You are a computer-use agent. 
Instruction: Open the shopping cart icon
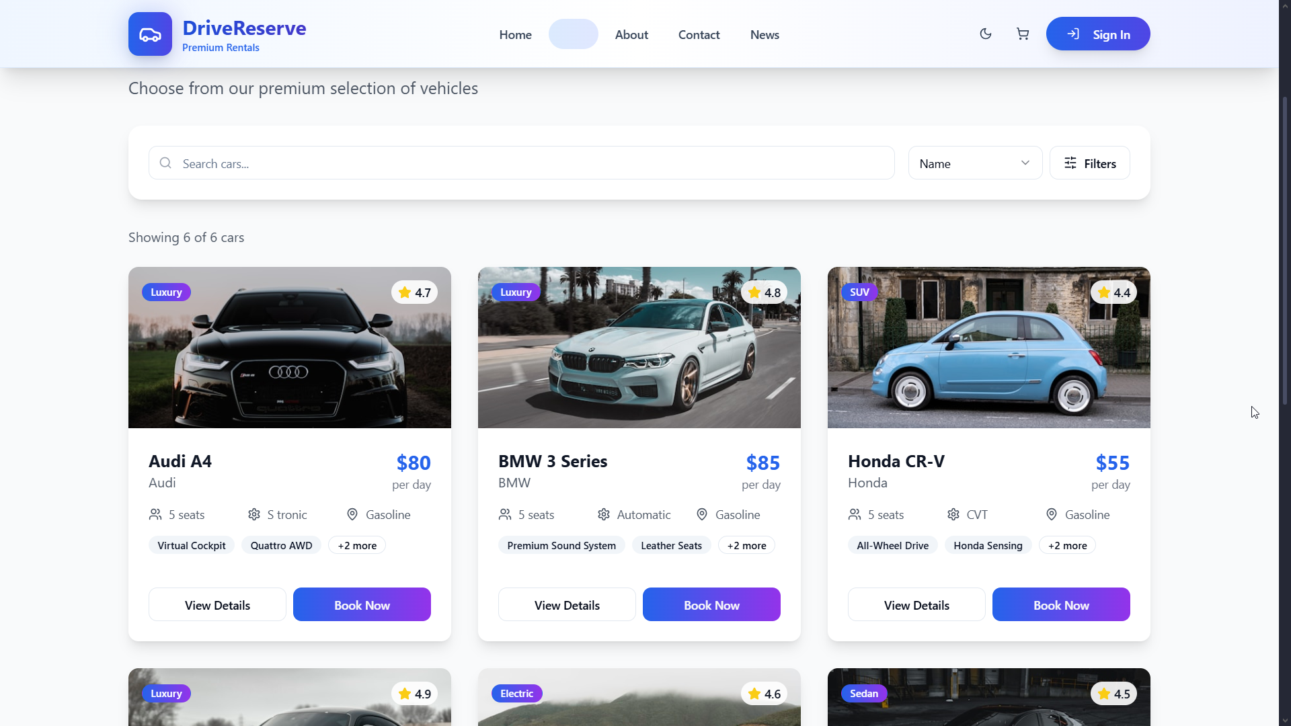tap(1023, 34)
